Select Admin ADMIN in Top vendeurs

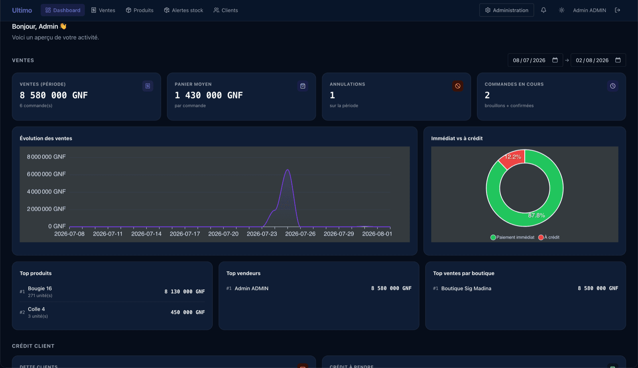tap(319, 288)
